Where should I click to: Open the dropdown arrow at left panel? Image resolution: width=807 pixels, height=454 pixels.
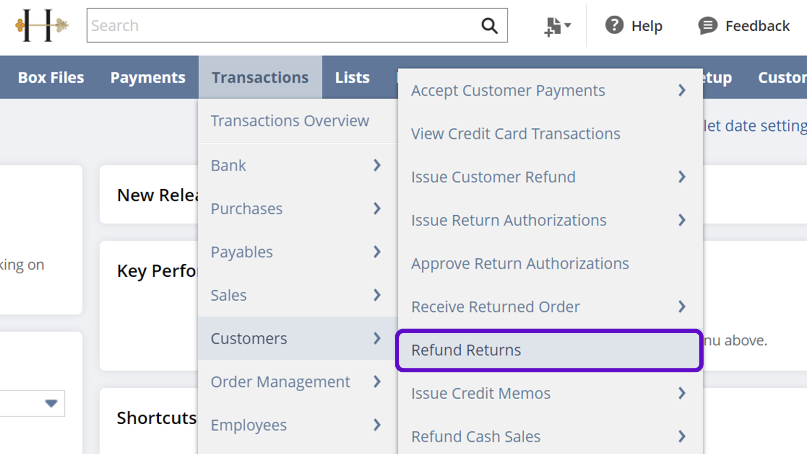(x=51, y=403)
